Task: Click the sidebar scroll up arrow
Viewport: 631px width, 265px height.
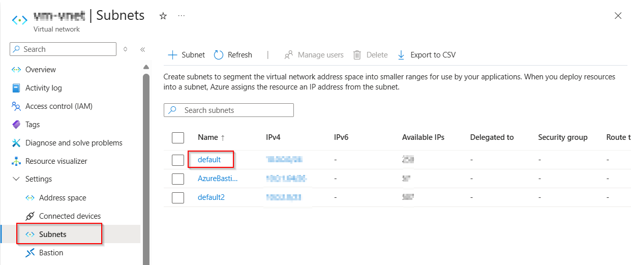Action: coord(146,67)
